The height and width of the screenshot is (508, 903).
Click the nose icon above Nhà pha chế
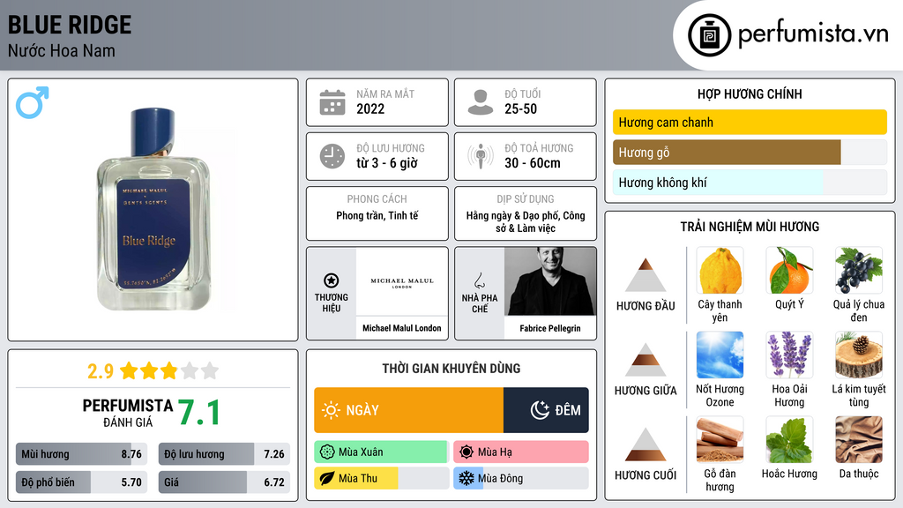[x=479, y=280]
